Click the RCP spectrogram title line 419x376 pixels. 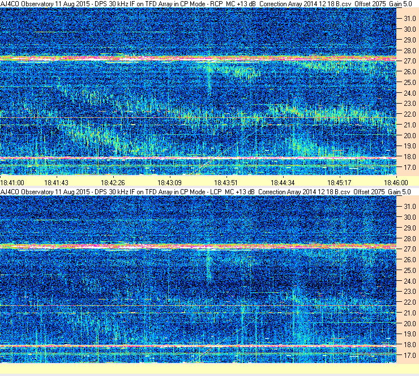(x=206, y=4)
